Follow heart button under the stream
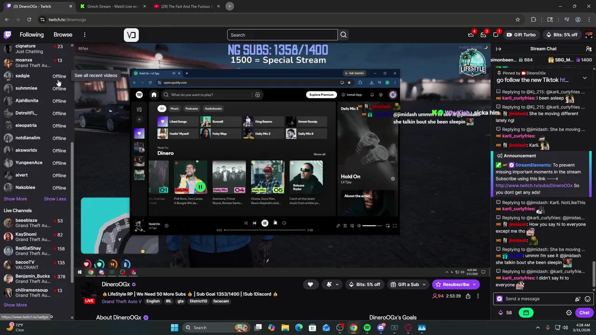596x335 pixels. tap(310, 284)
